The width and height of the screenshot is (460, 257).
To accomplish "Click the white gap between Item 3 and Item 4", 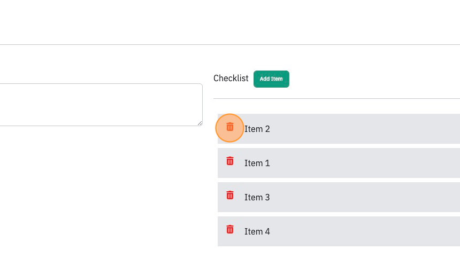I will [x=339, y=214].
